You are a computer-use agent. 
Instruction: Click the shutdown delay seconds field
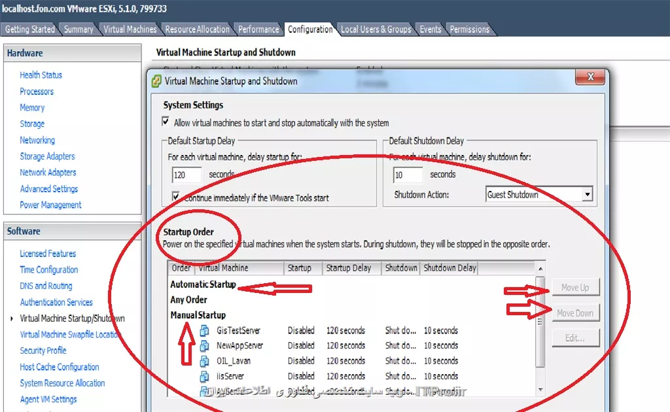(408, 175)
